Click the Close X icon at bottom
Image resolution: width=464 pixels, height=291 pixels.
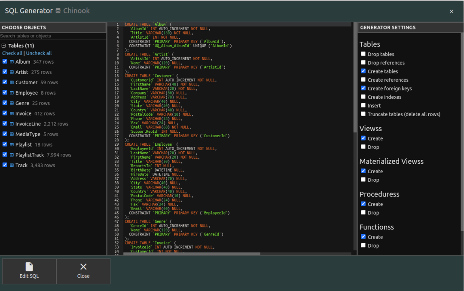click(83, 267)
